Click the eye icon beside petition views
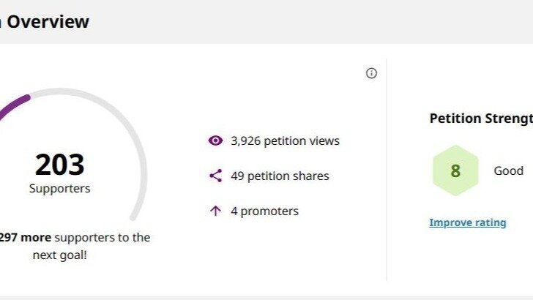Viewport: 533px width, 300px height. point(215,140)
